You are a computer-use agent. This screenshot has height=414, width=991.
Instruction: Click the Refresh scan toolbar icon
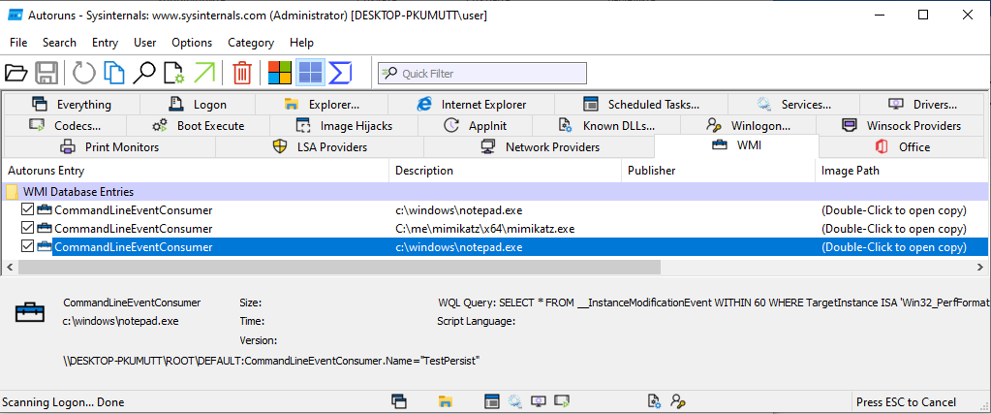click(x=84, y=73)
